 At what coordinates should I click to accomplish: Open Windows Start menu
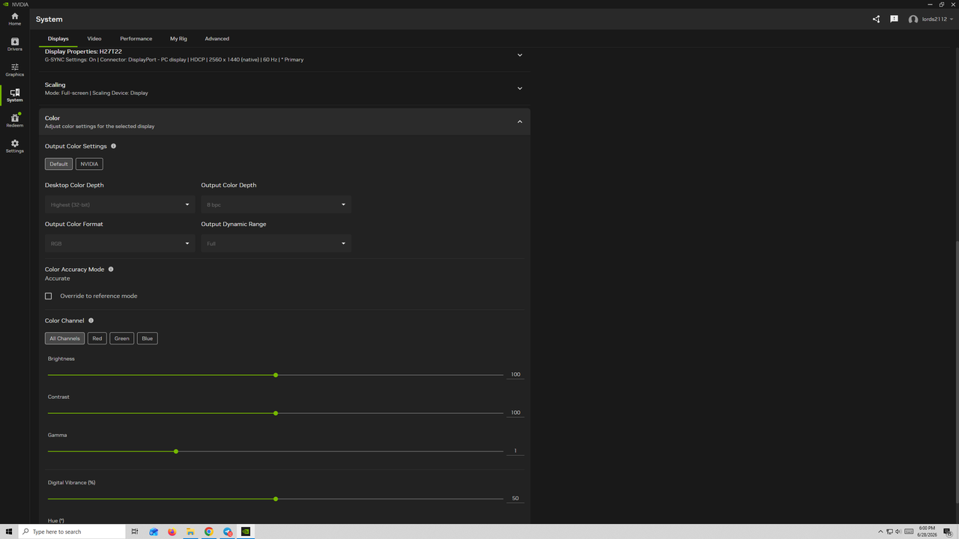tap(9, 532)
